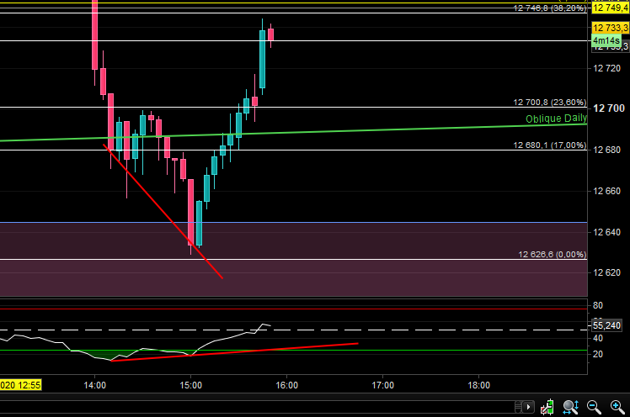
Task: Select the 12 680,1 (17,00%) Fibonacci label
Action: click(x=550, y=145)
